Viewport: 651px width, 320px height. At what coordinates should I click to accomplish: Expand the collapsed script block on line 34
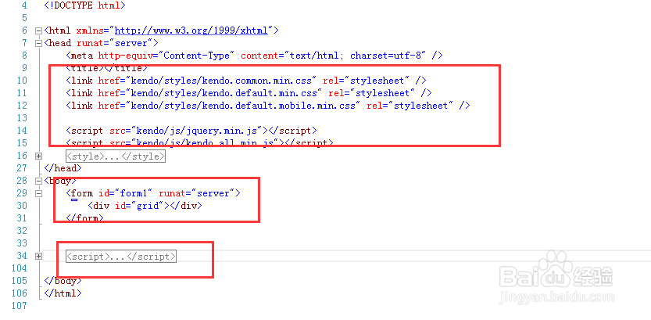click(x=38, y=257)
